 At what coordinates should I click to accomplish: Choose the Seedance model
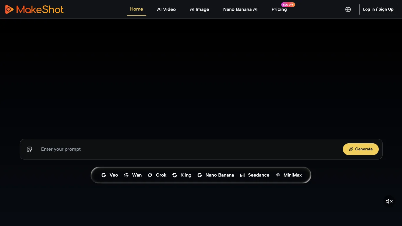click(254, 175)
